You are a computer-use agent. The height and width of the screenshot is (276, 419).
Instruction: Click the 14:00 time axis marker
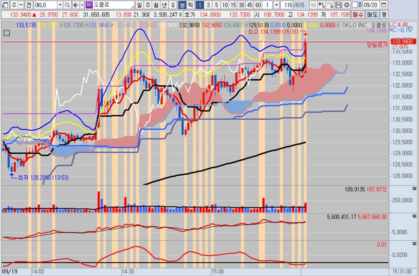[x=38, y=272]
